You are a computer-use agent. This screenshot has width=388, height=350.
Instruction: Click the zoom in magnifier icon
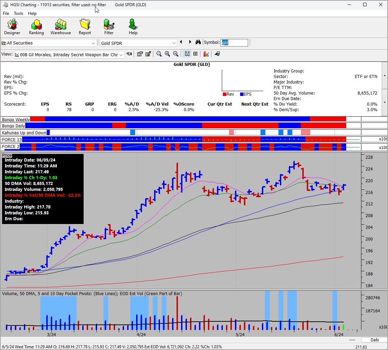click(168, 54)
